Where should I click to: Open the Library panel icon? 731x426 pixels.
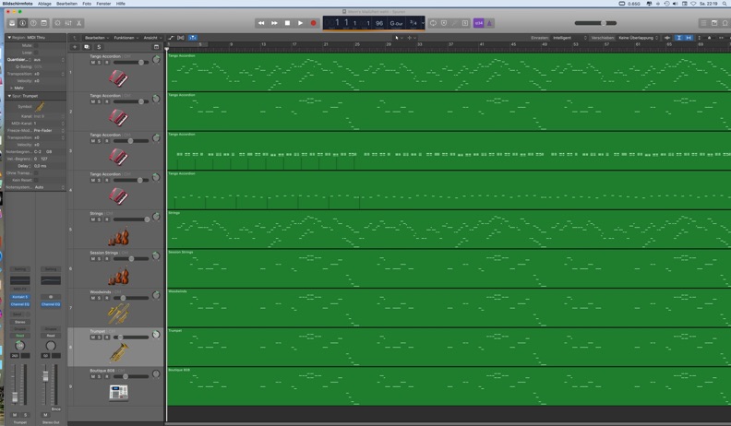[12, 23]
